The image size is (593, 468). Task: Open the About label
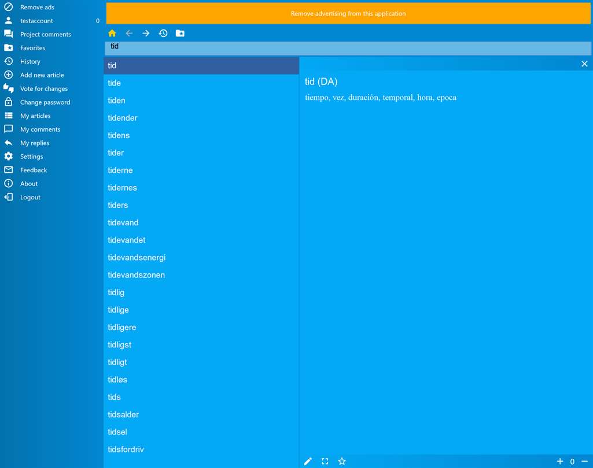click(x=29, y=184)
